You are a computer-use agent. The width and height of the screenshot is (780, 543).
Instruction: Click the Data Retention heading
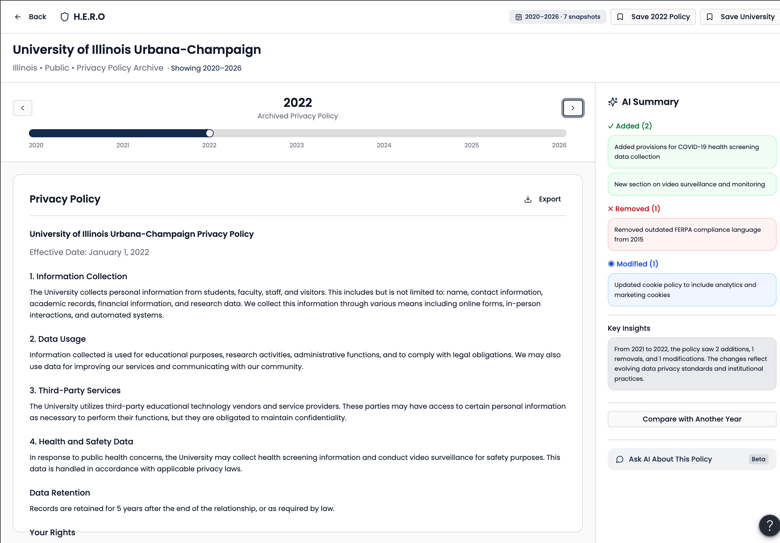[60, 493]
